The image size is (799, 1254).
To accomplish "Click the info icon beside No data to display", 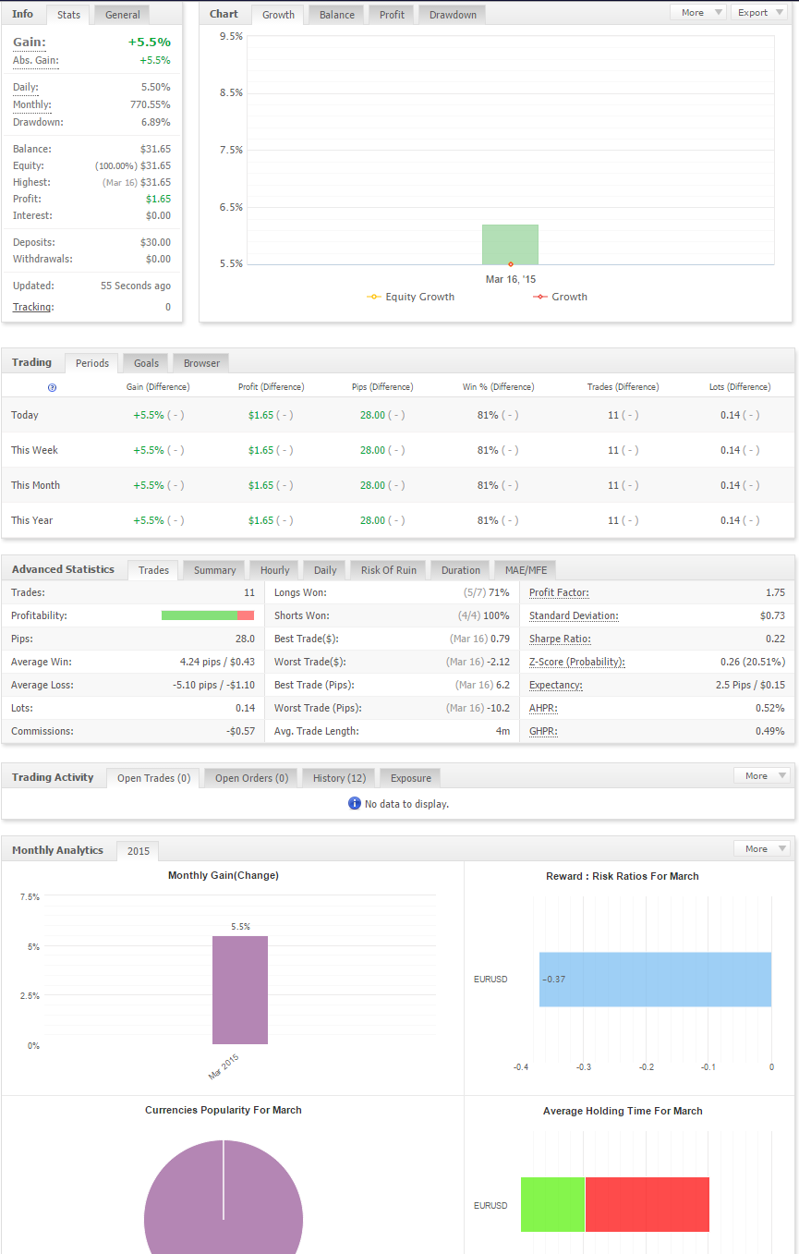I will point(355,804).
